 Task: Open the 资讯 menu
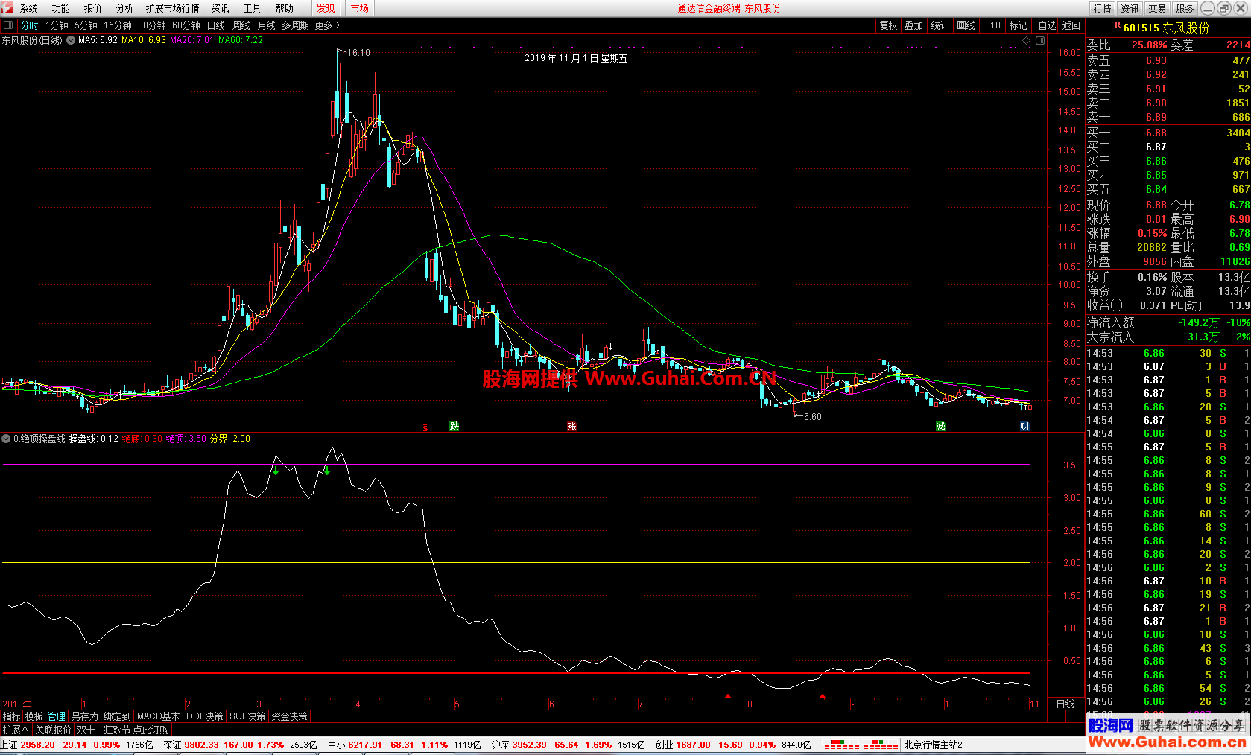[x=220, y=8]
